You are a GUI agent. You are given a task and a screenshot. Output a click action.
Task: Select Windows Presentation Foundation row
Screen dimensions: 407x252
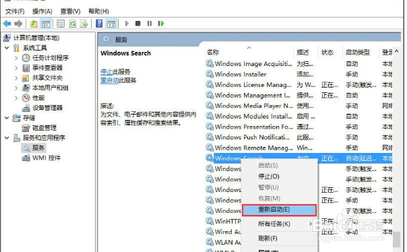299,127
